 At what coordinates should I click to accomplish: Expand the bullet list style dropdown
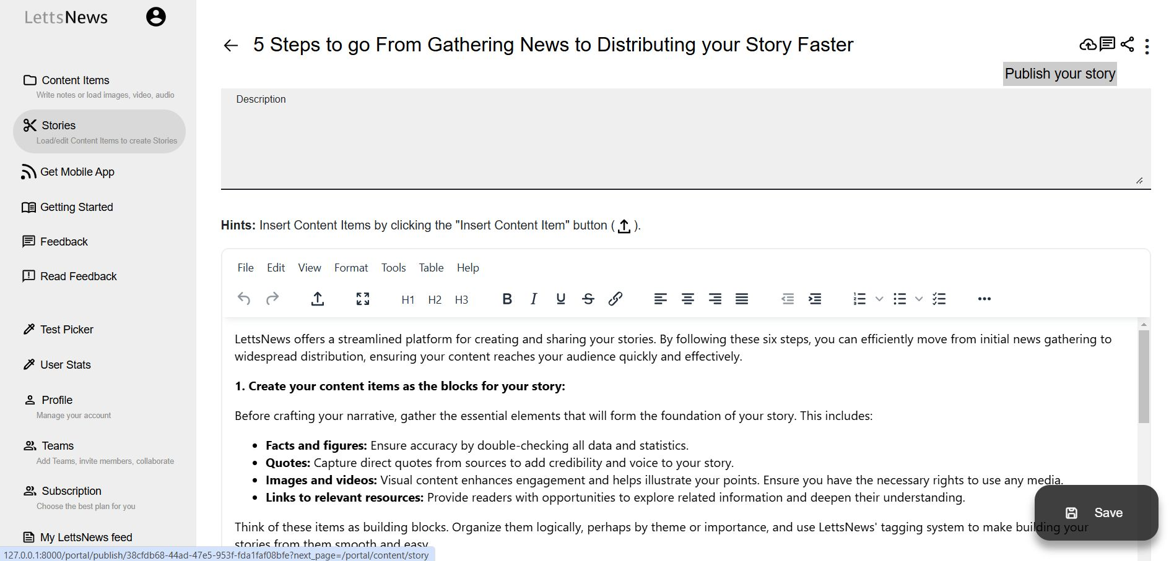pos(919,299)
